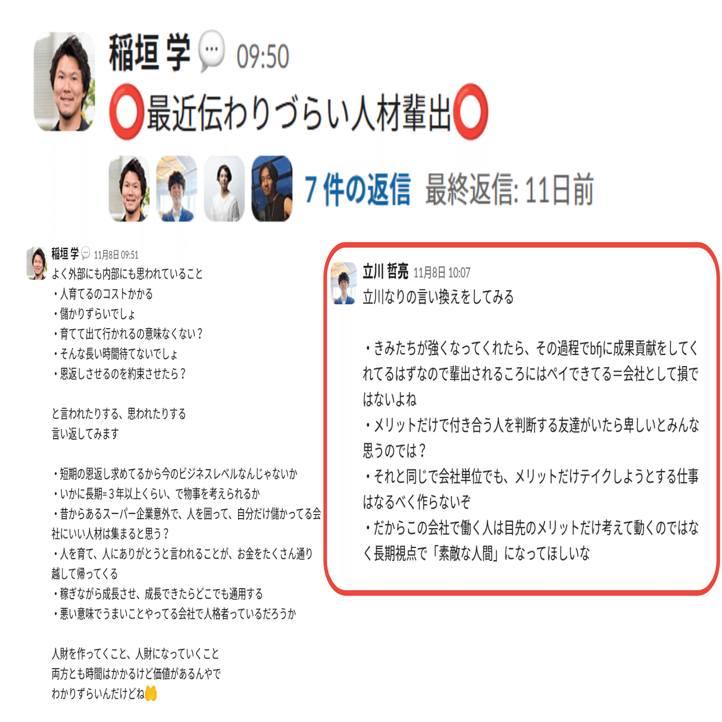
Task: Click the red circle emoji before 最近伝わりづらい
Action: (126, 113)
